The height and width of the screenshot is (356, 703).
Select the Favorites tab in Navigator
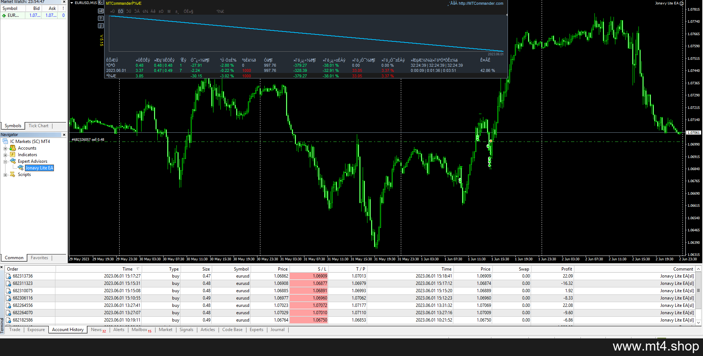click(39, 258)
